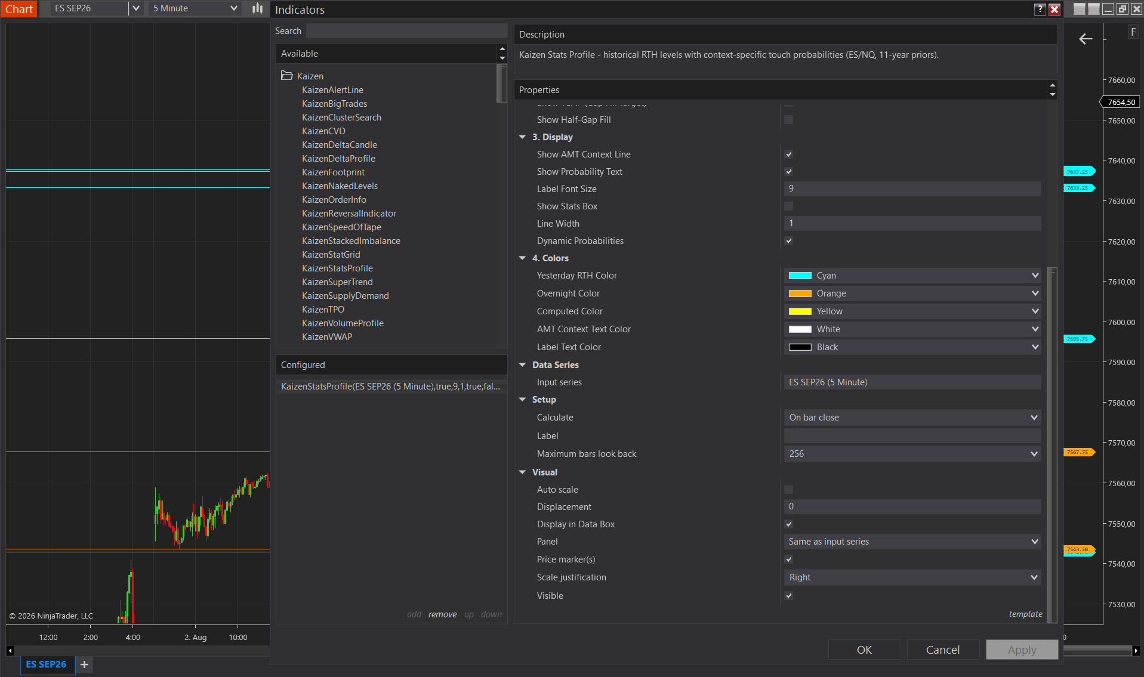The height and width of the screenshot is (677, 1144).
Task: Disable Show Probability Text
Action: (789, 172)
